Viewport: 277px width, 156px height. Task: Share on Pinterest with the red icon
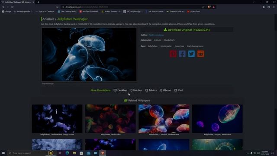tap(173, 54)
